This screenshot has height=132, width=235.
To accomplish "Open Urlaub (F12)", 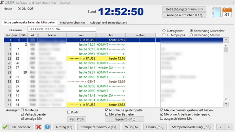I will tap(155, 127).
